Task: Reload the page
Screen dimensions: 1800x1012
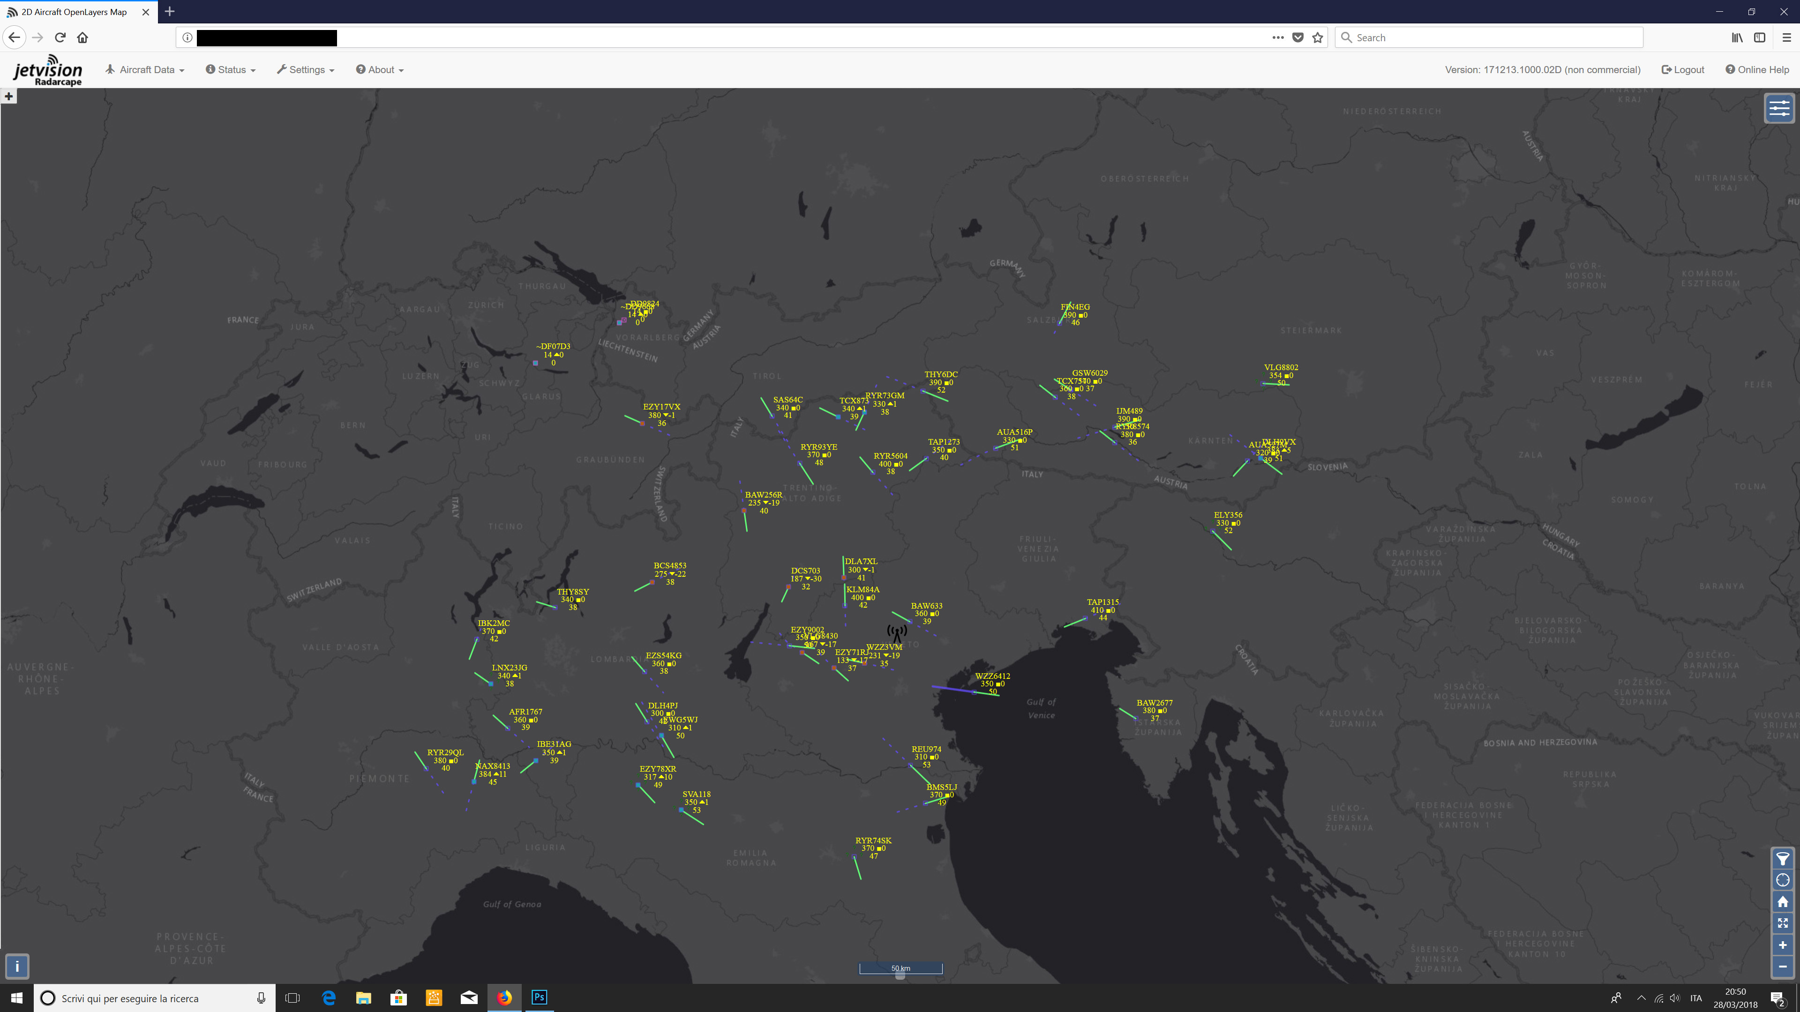Action: pos(60,37)
